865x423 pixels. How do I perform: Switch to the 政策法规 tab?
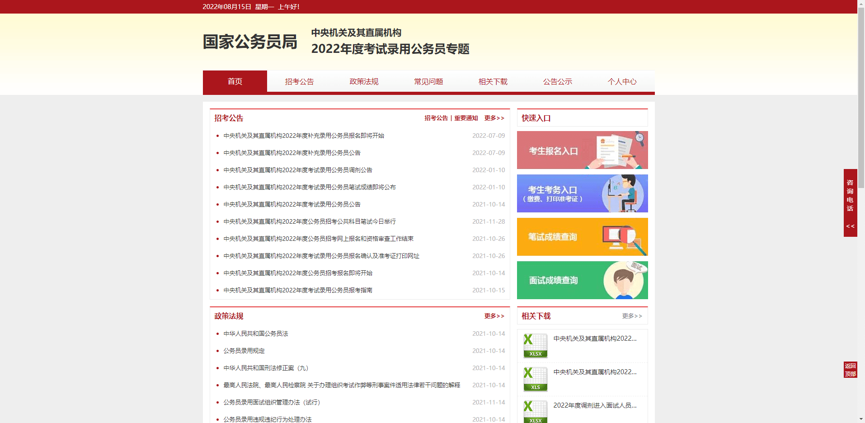(x=364, y=82)
